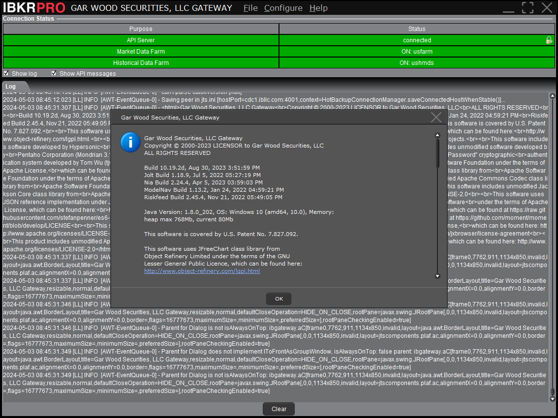Click log panel scrollbar up arrow
Viewport: 558px width, 418px height.
(x=552, y=96)
